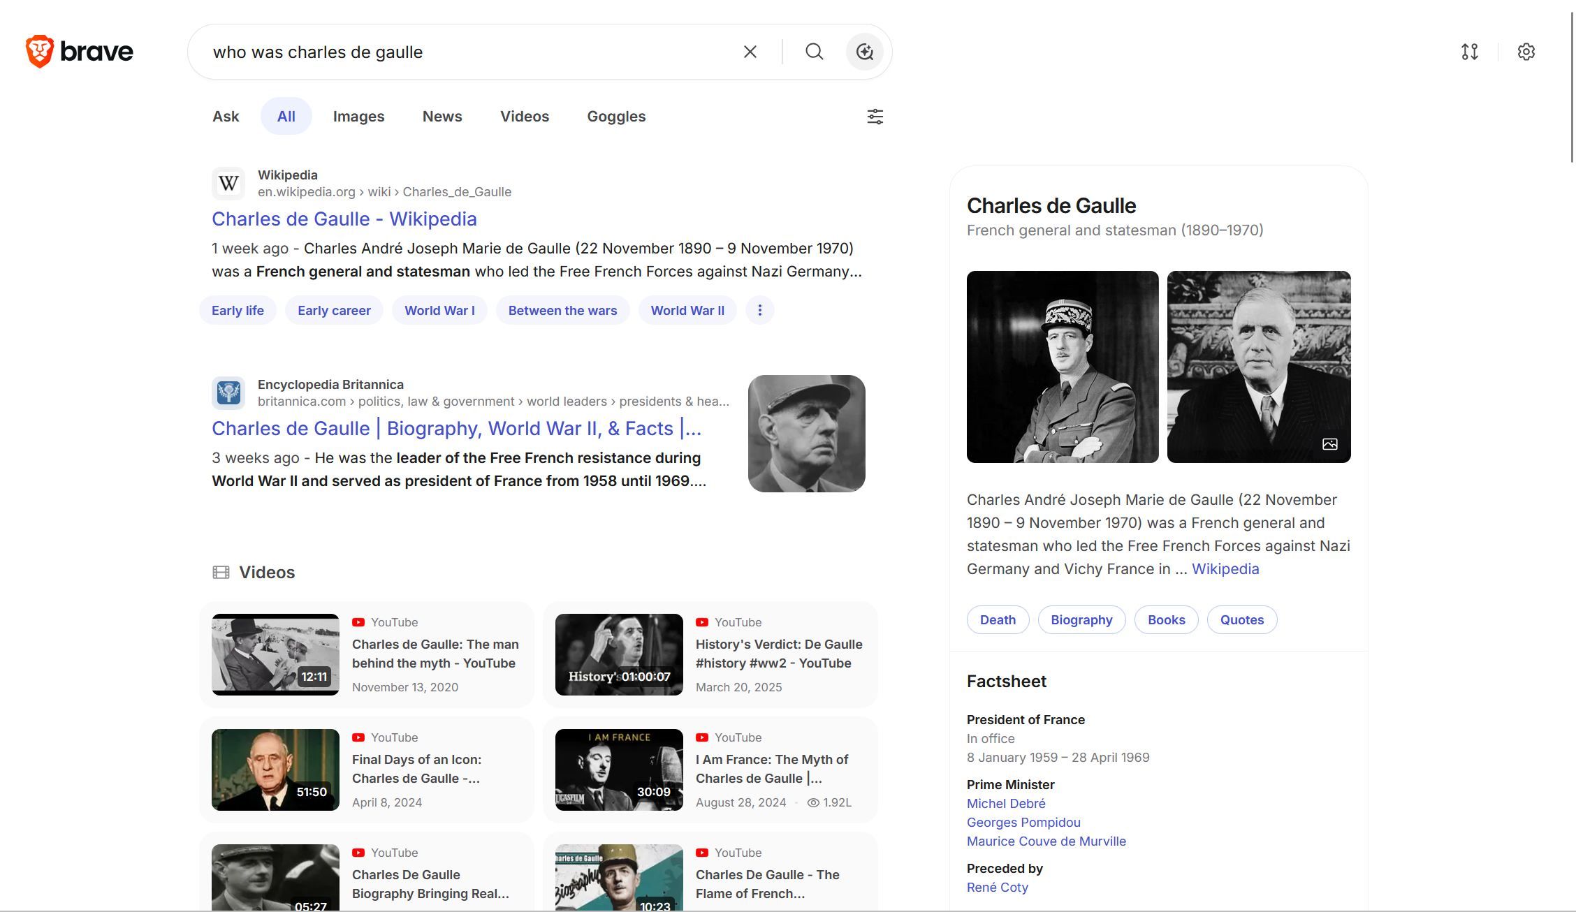Click the image gallery icon on portrait photo
1576x912 pixels.
coord(1330,444)
